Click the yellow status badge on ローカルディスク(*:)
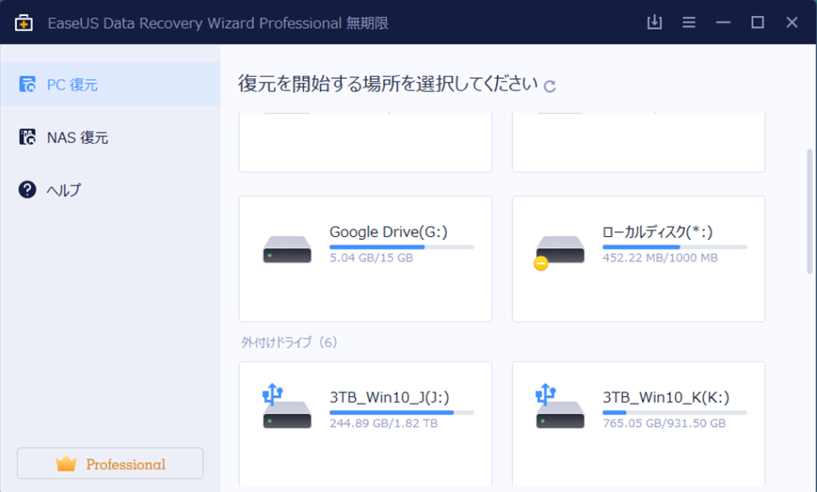Screen dimensions: 817x492 point(540,263)
